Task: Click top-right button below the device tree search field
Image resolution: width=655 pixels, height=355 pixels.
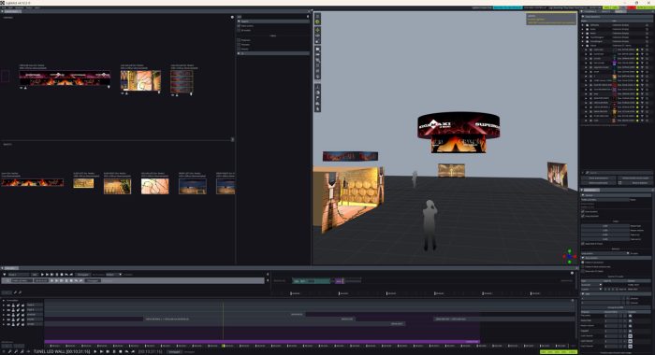Action: [x=635, y=178]
